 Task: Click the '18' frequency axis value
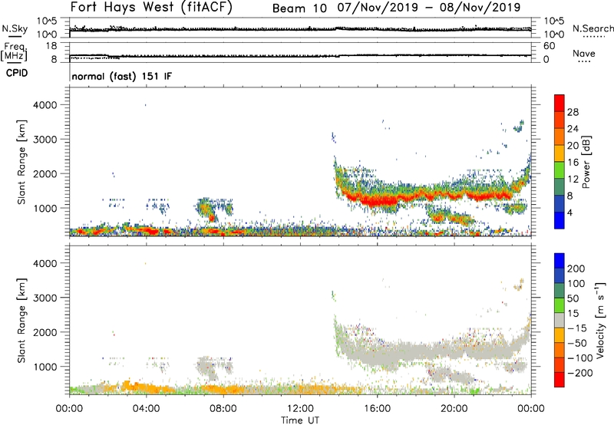click(51, 46)
